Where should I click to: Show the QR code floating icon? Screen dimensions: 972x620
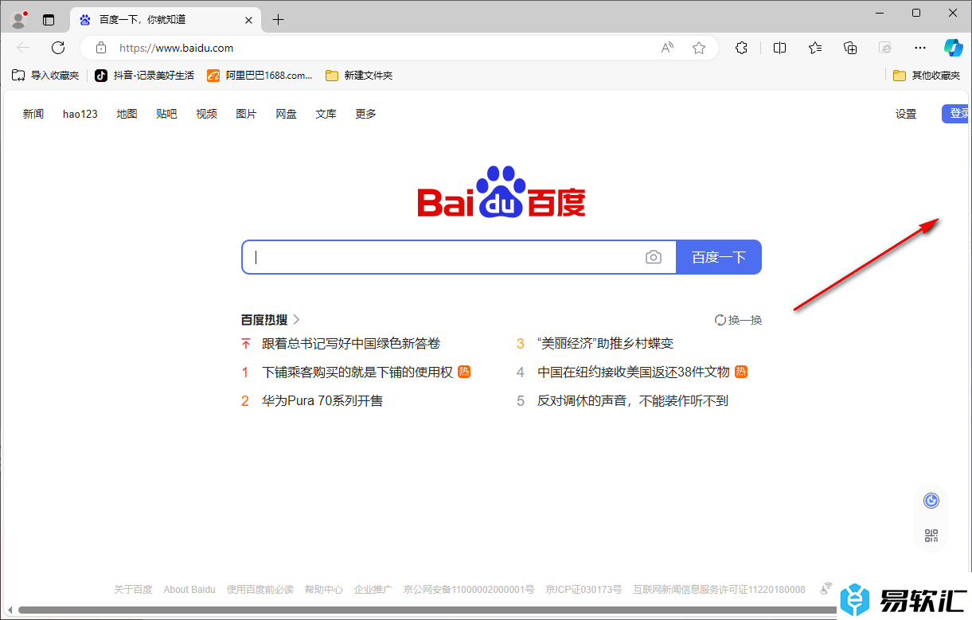(931, 536)
